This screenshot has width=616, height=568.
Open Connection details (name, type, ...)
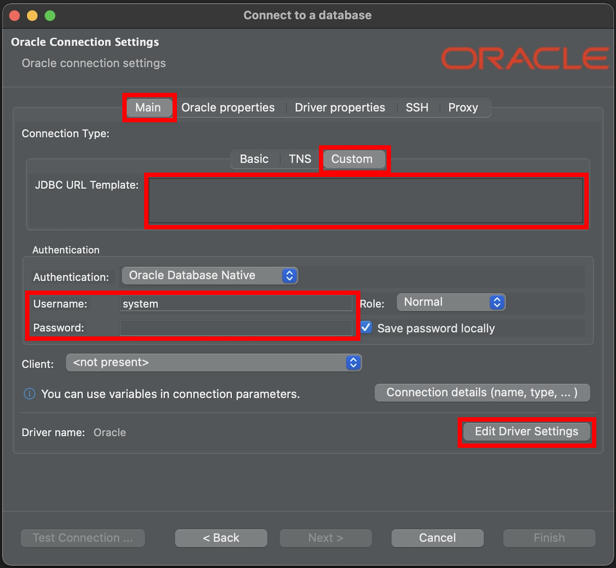482,393
